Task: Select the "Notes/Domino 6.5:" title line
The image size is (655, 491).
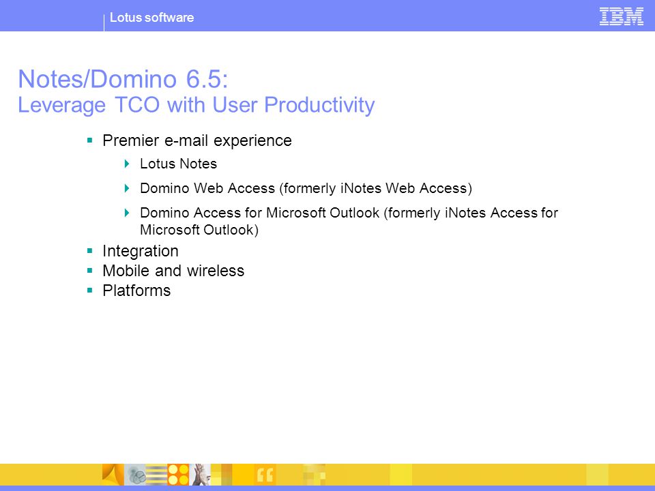Action: [123, 79]
